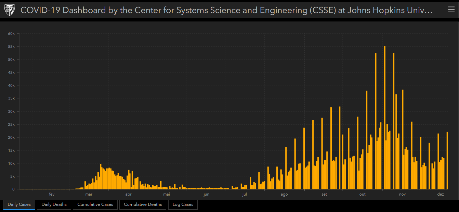Click the mar month label
The height and width of the screenshot is (212, 459).
click(x=89, y=195)
